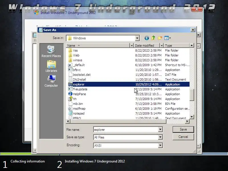Open the View menu icon
This screenshot has width=228, height=171.
(167, 38)
